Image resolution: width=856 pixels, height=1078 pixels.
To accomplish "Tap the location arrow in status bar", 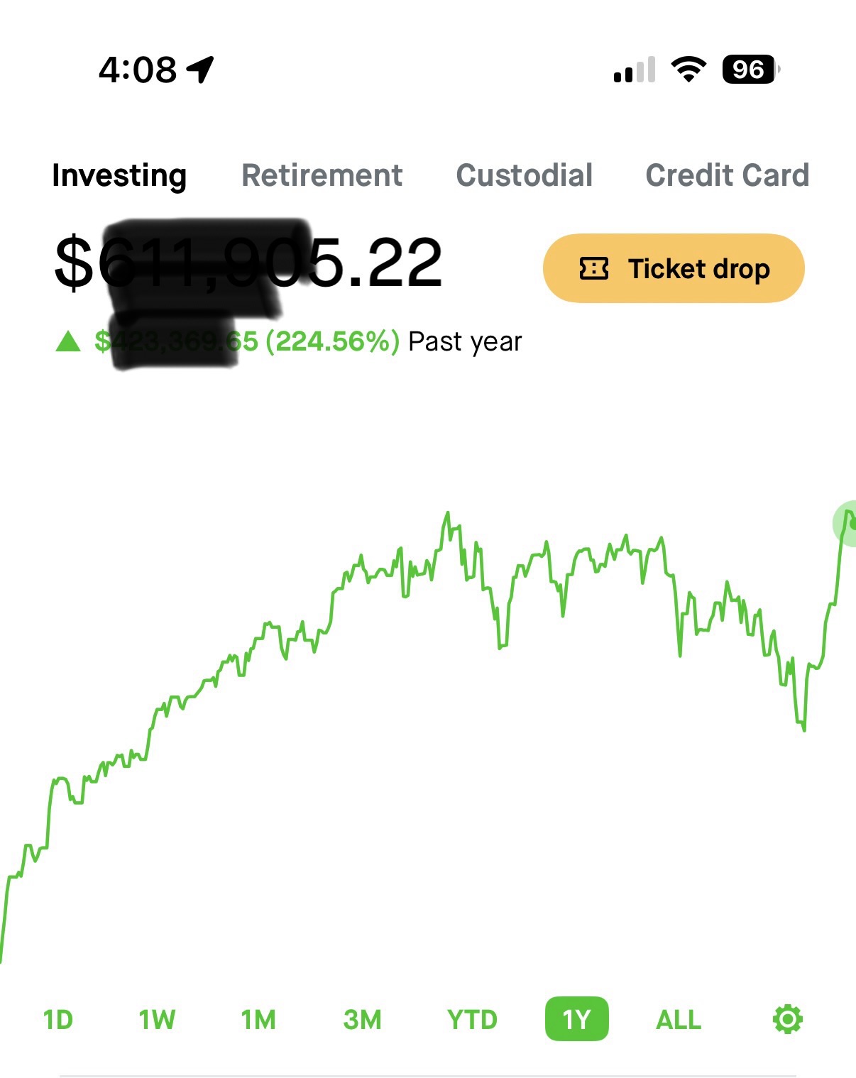I will point(201,70).
